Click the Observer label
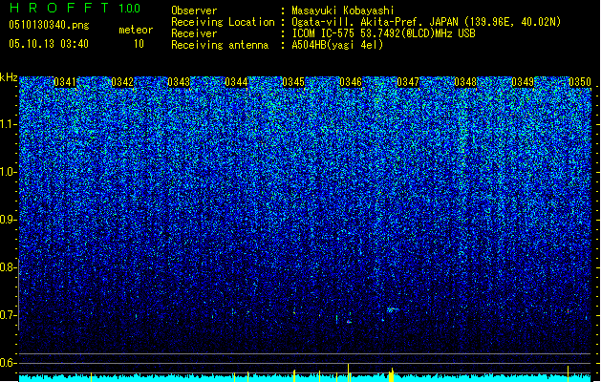The height and width of the screenshot is (382, 601). [194, 11]
